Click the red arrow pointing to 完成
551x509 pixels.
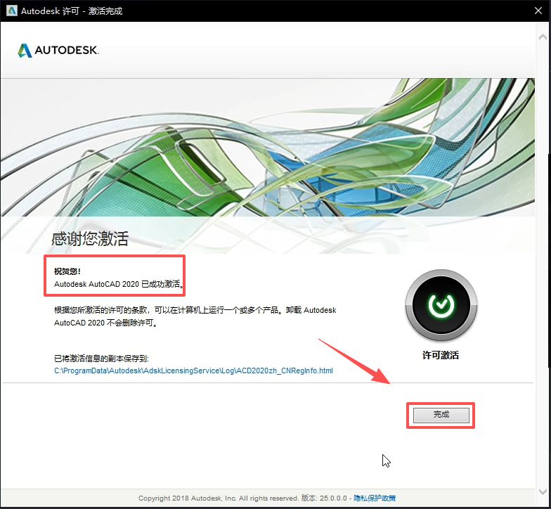[355, 362]
